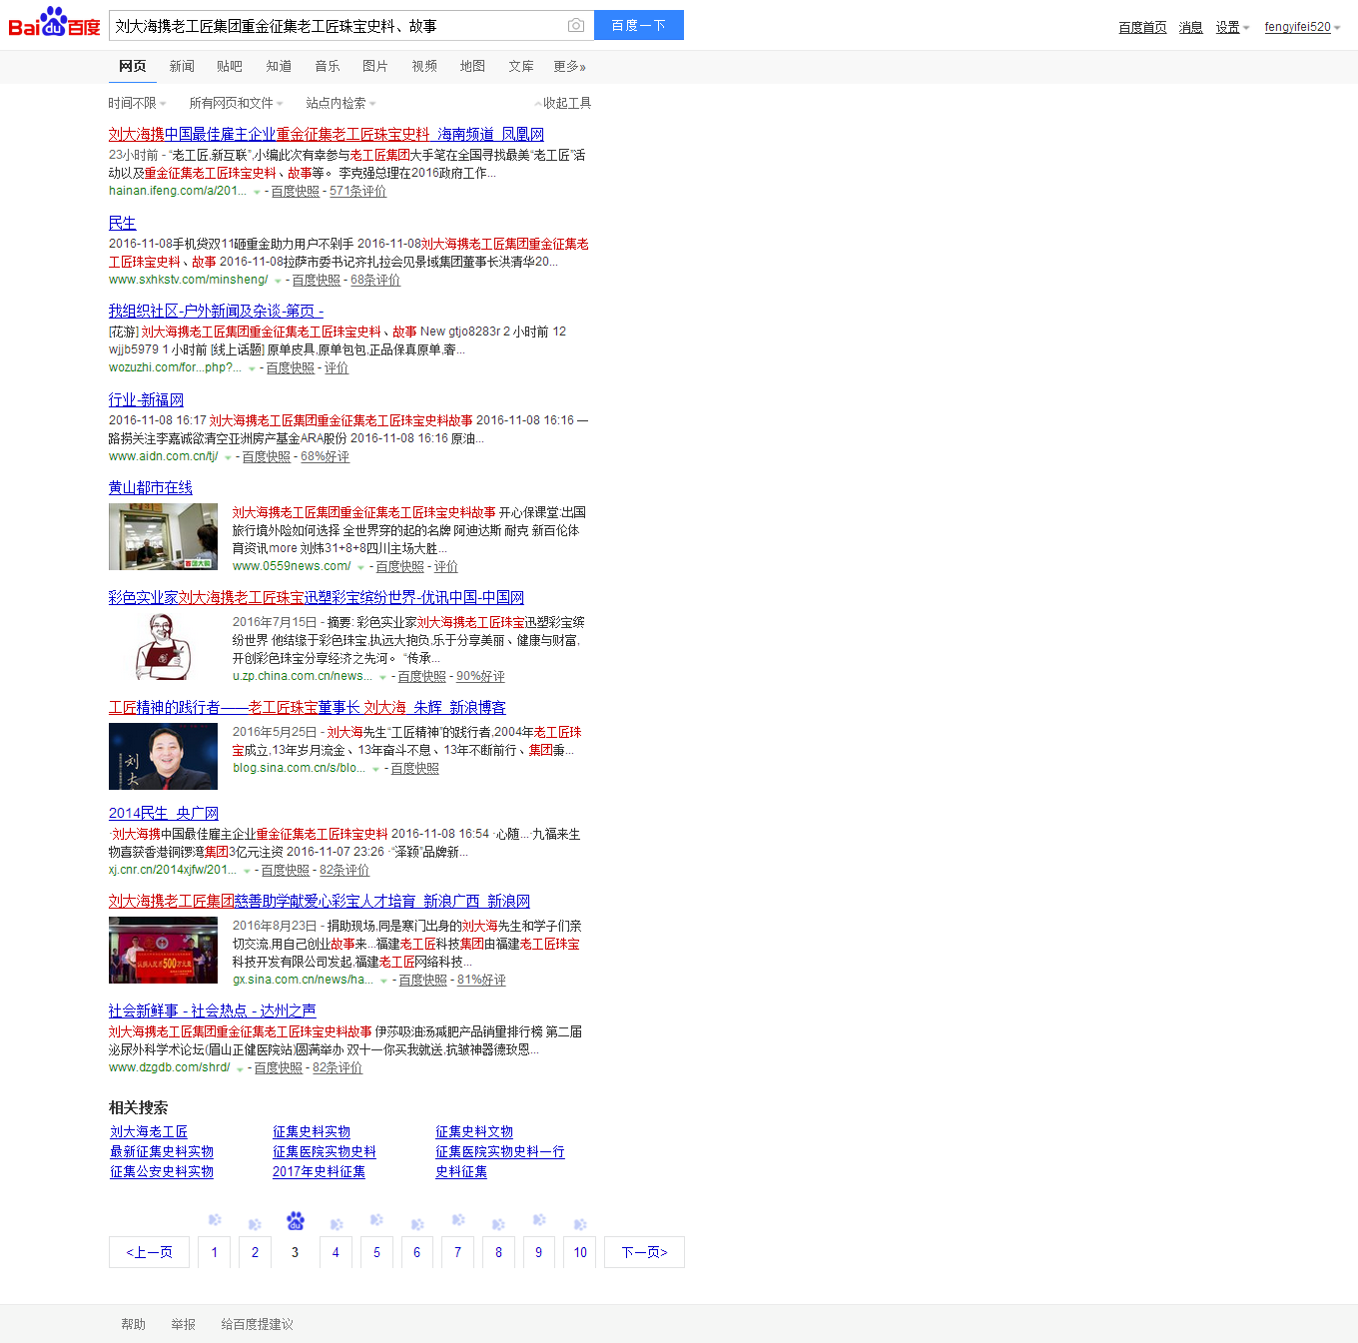The image size is (1358, 1343).
Task: Click related search 史料征集
Action: [461, 1171]
